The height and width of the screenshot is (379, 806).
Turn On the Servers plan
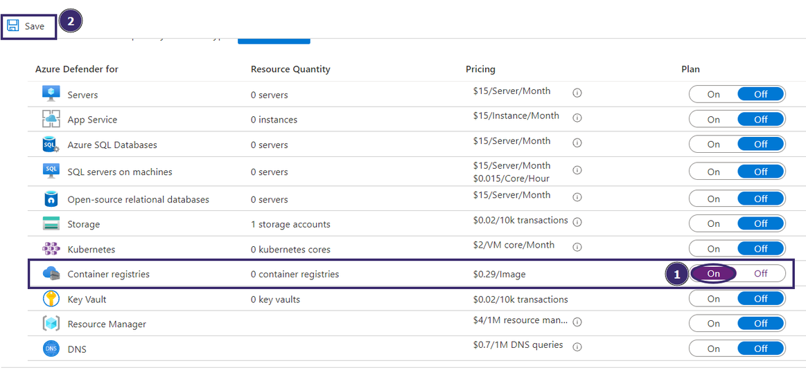(x=713, y=94)
